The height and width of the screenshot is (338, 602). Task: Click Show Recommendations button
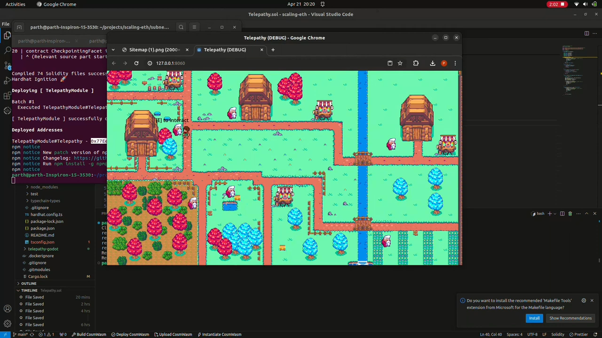(570, 318)
